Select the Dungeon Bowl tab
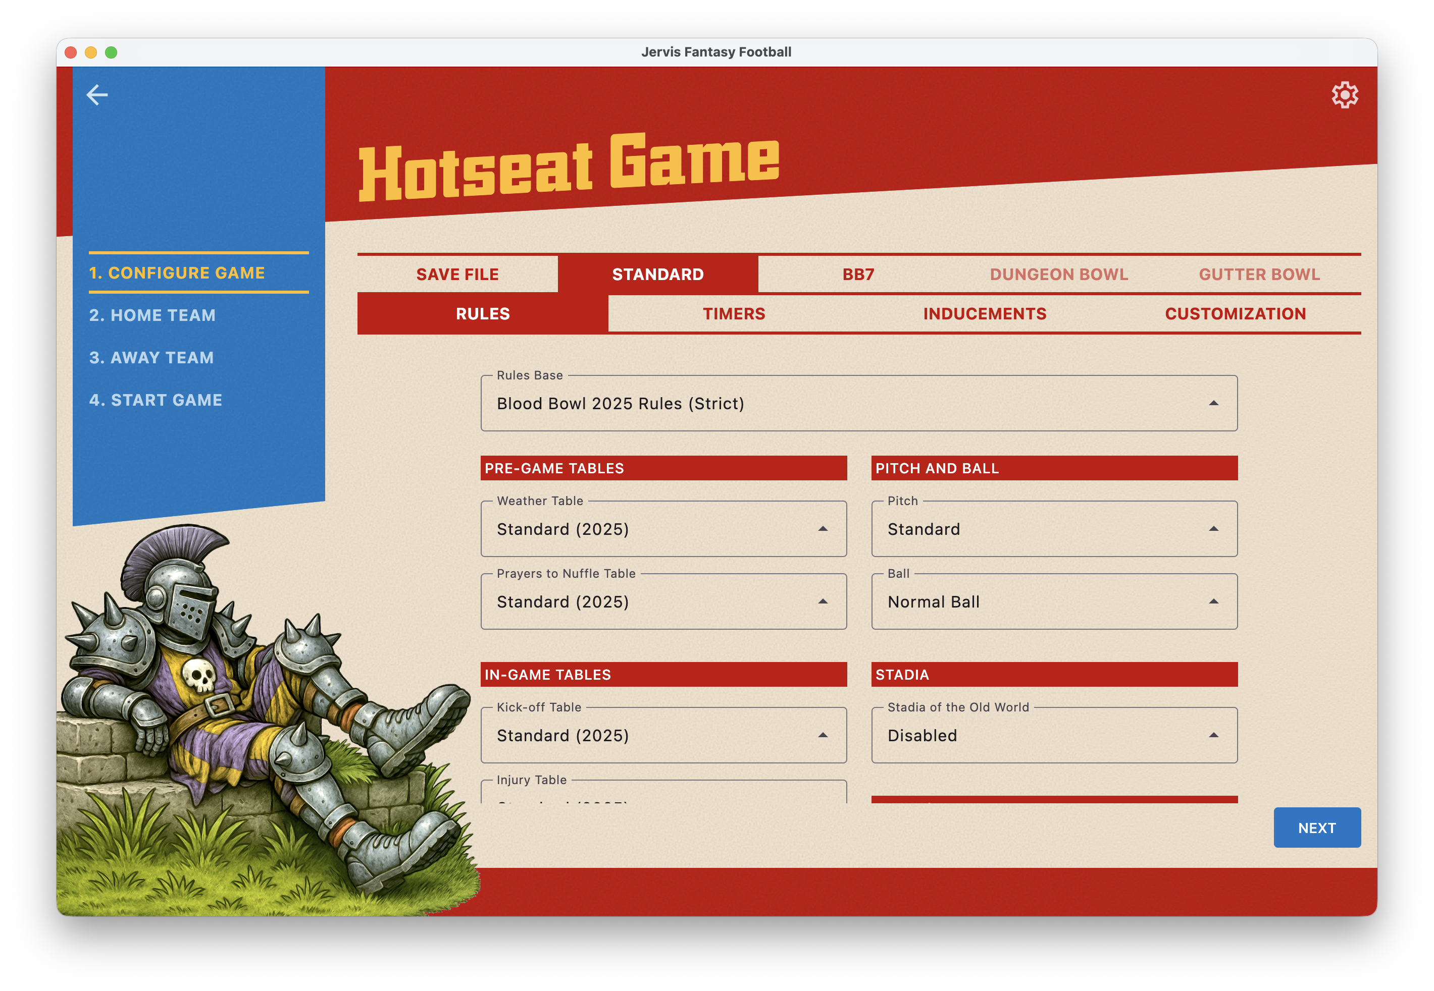The image size is (1434, 991). (x=1059, y=274)
